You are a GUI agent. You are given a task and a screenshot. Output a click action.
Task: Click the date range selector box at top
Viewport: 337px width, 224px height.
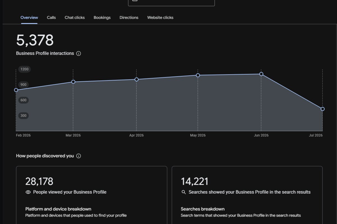click(x=171, y=3)
